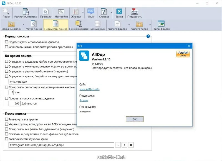Open the Справка help icon
The height and width of the screenshot is (161, 222).
[x=104, y=13]
